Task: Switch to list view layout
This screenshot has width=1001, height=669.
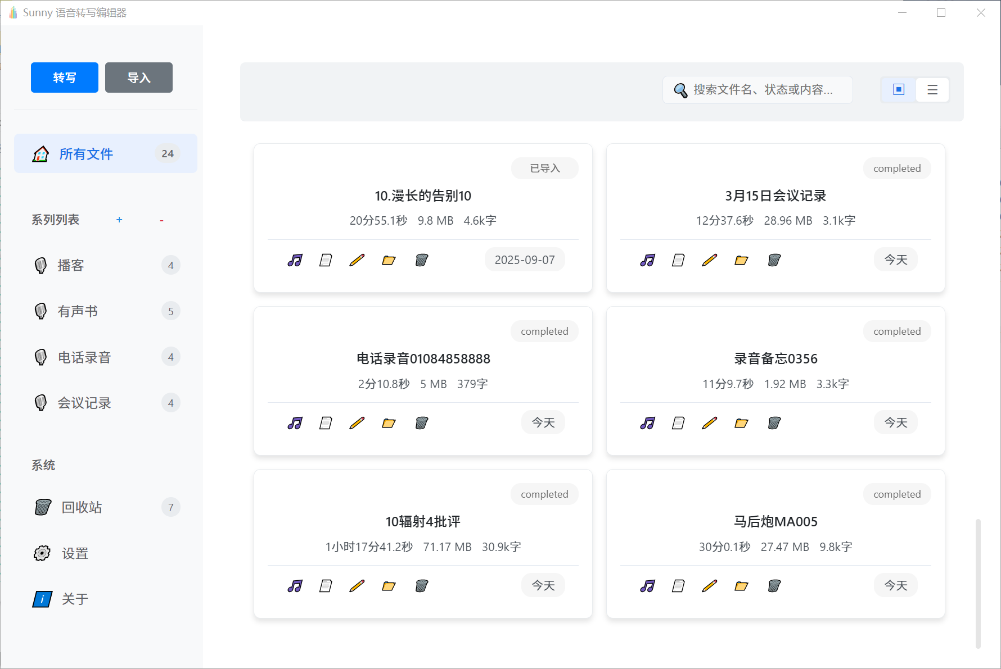Action: pos(932,89)
